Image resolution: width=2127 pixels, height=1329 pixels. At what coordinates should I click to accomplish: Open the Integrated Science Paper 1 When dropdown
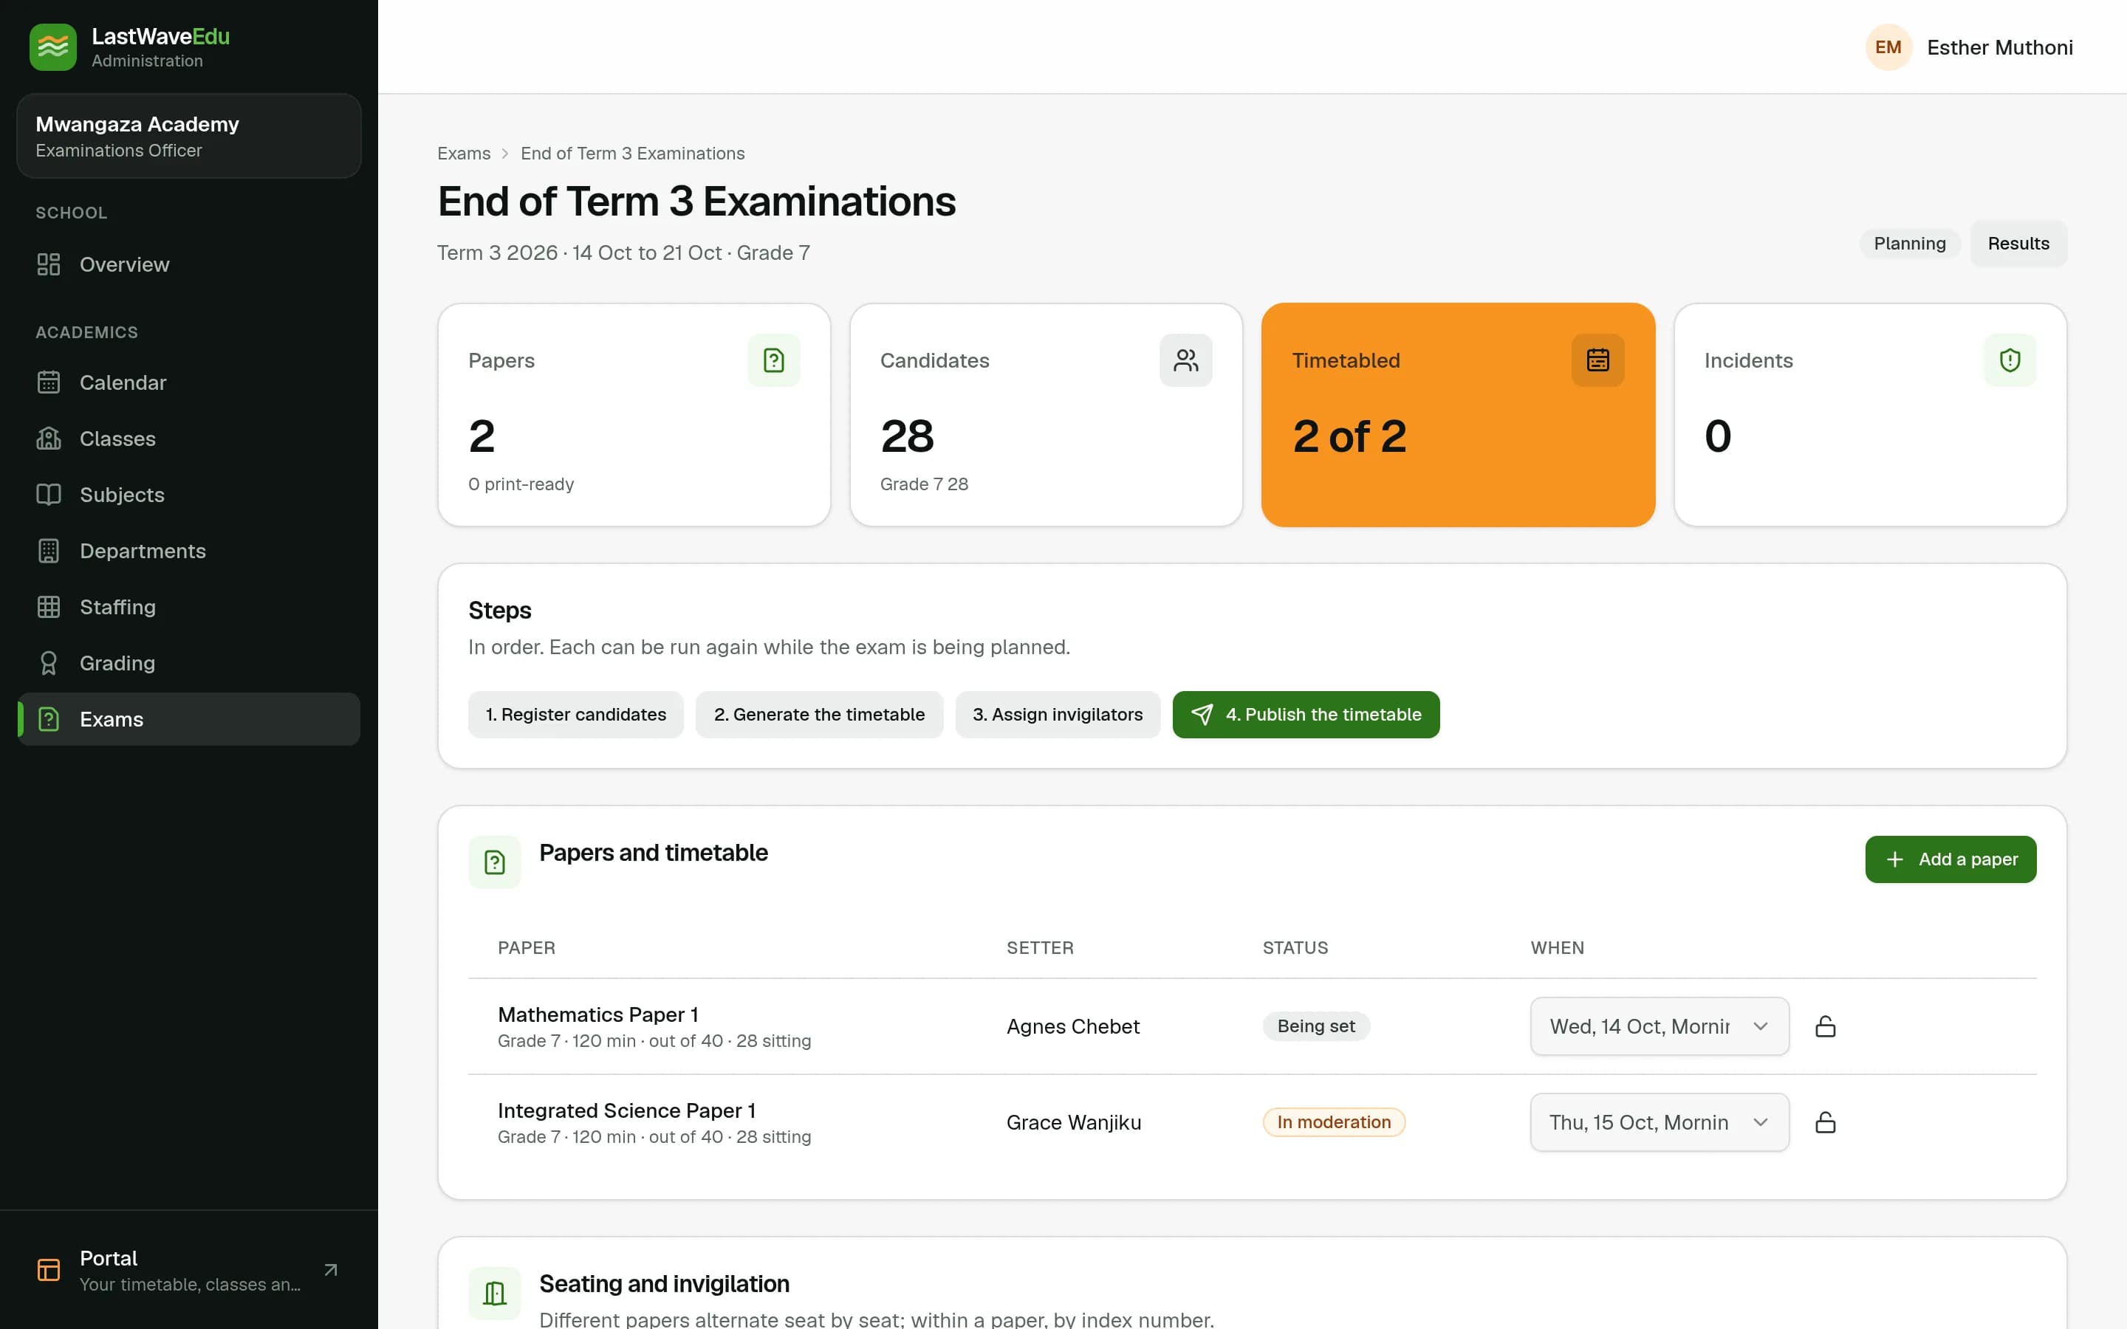coord(1660,1122)
